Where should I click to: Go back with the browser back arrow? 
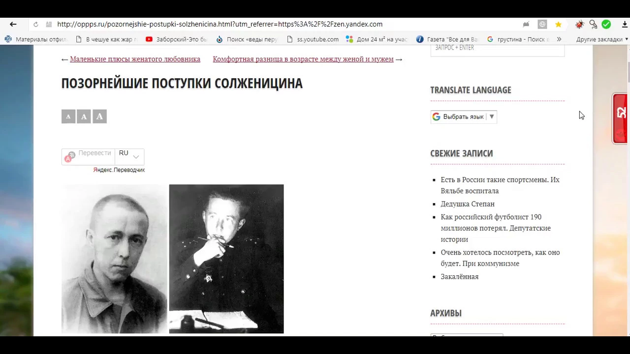13,24
